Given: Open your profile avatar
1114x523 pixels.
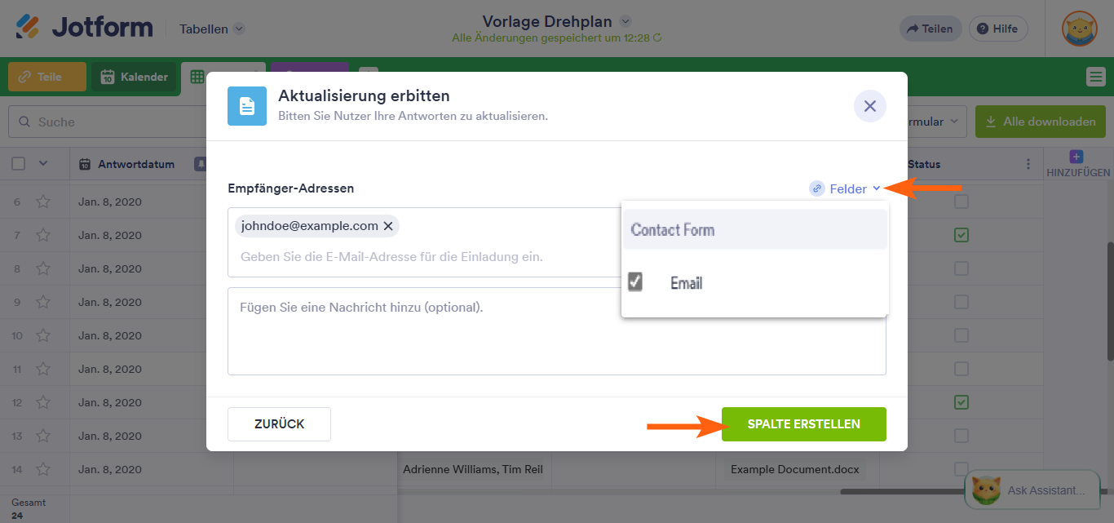Looking at the screenshot, I should tap(1079, 26).
